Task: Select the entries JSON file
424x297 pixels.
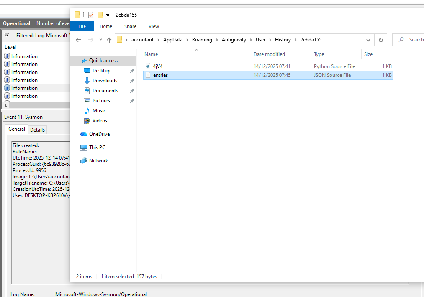Action: click(160, 75)
